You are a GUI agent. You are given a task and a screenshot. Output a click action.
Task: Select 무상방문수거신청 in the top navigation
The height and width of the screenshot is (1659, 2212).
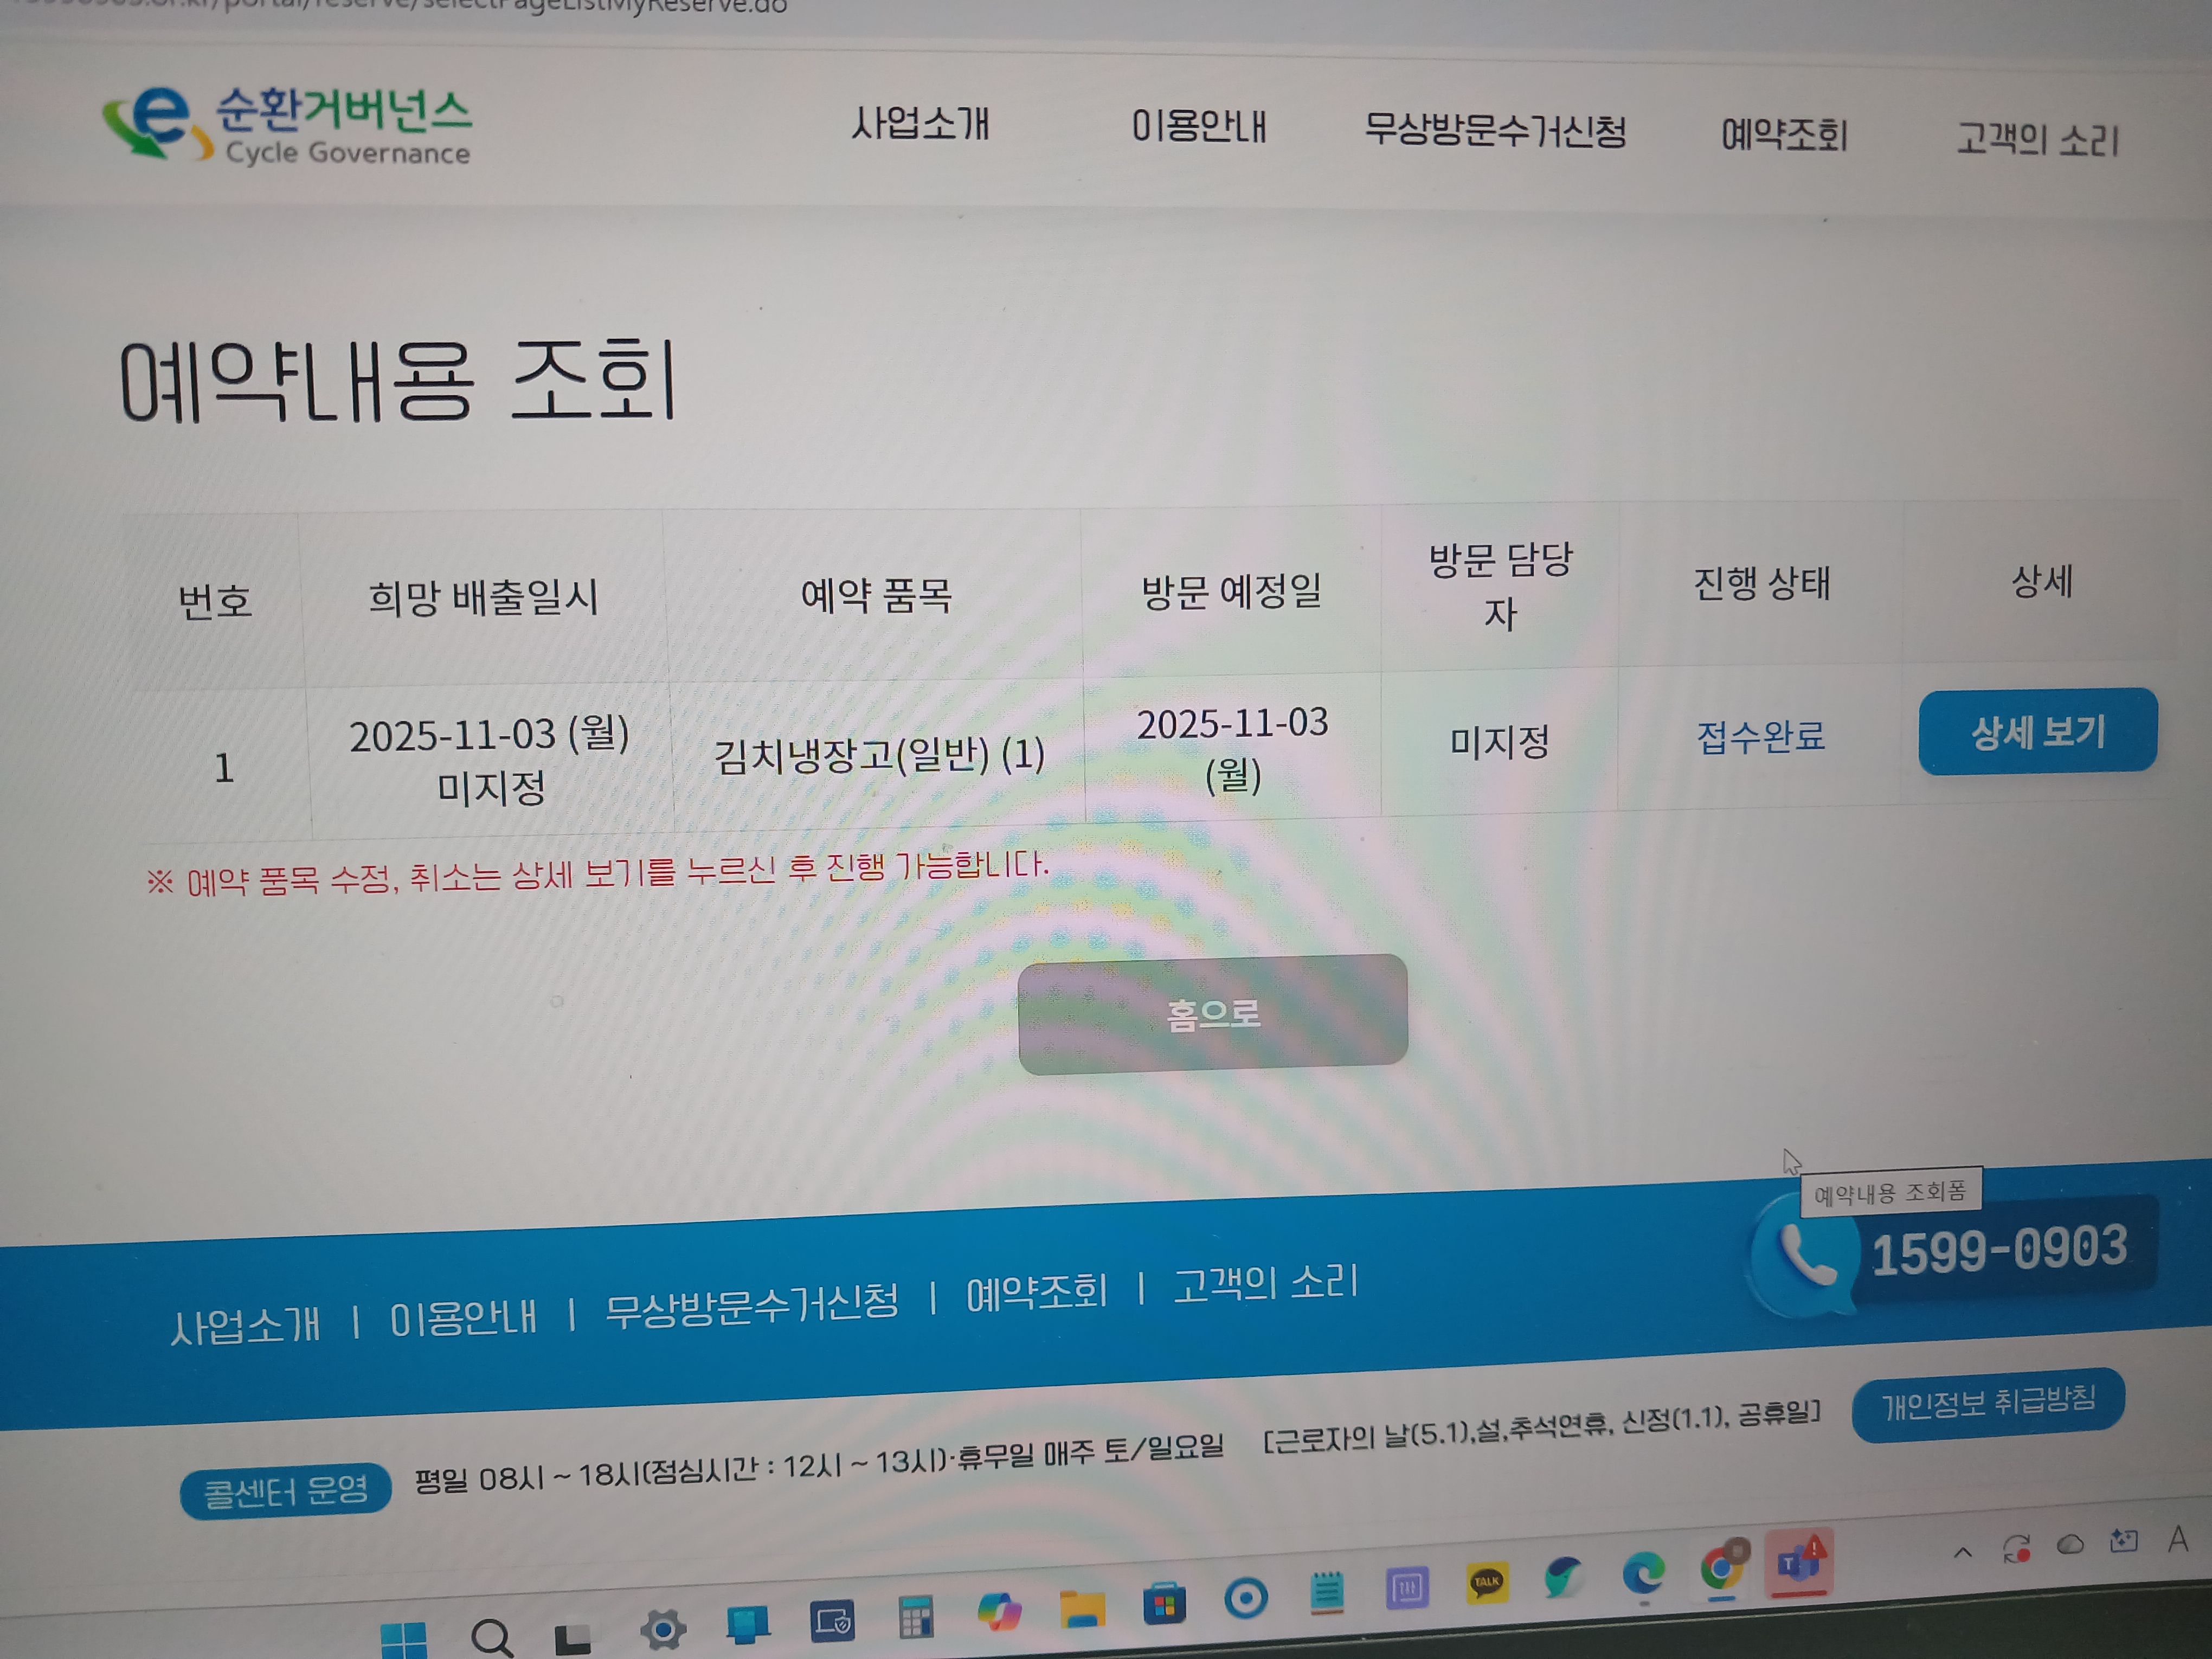coord(1495,131)
